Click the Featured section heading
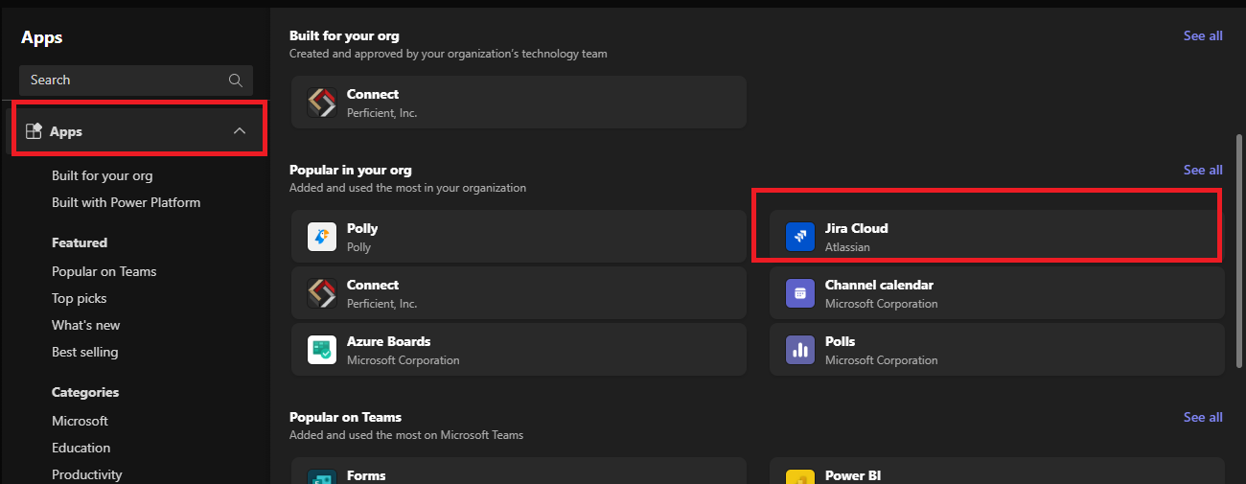This screenshot has height=484, width=1246. [80, 242]
